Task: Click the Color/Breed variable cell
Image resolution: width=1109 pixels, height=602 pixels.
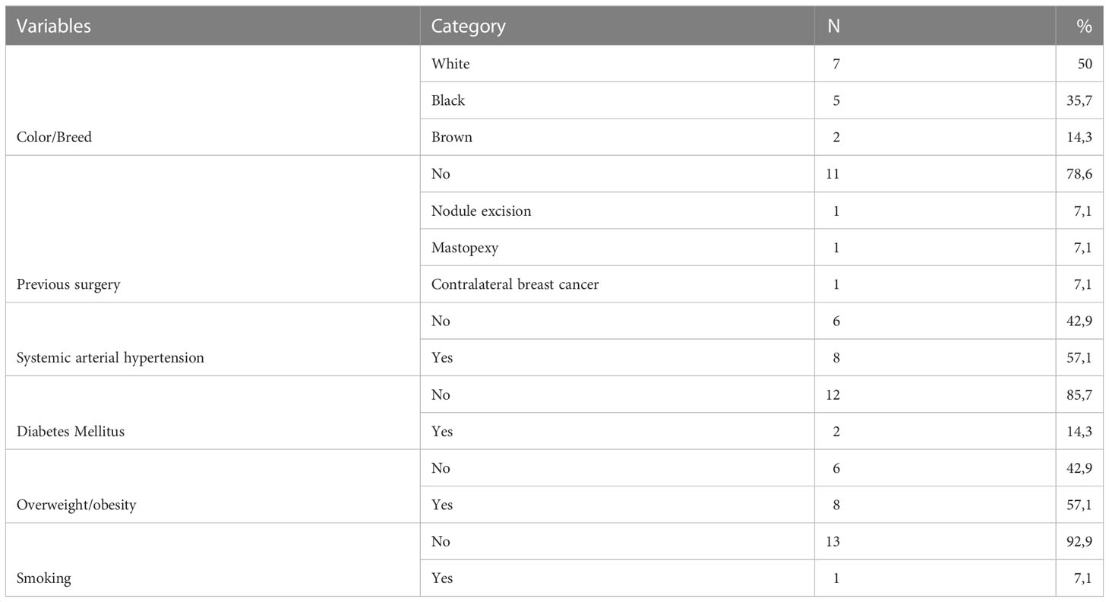Action: (x=213, y=100)
